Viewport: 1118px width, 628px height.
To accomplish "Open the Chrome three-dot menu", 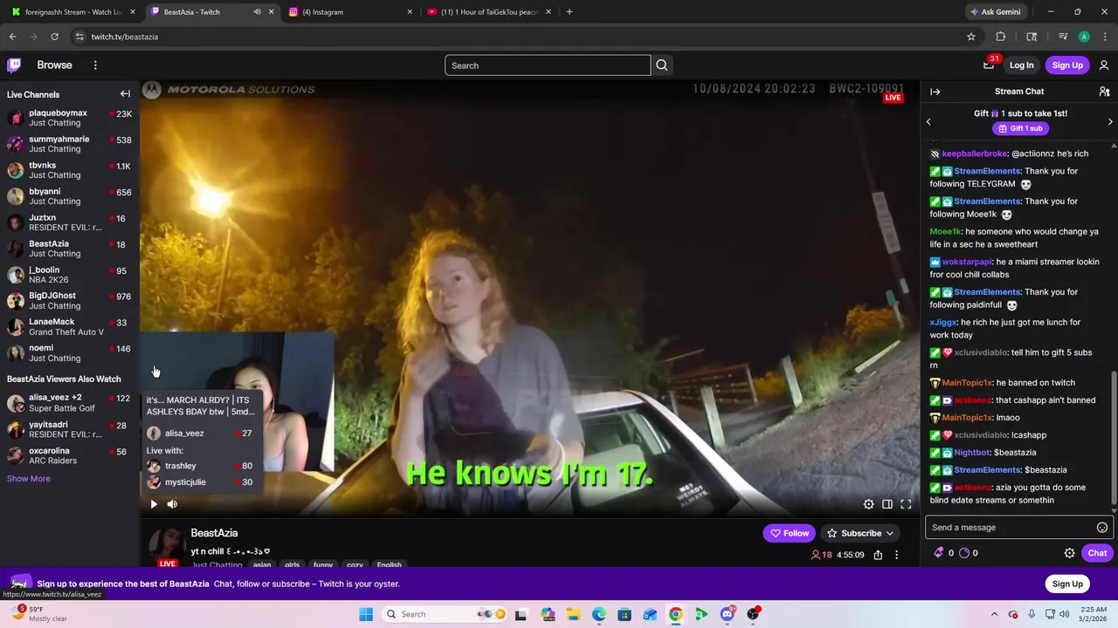I will [1105, 37].
